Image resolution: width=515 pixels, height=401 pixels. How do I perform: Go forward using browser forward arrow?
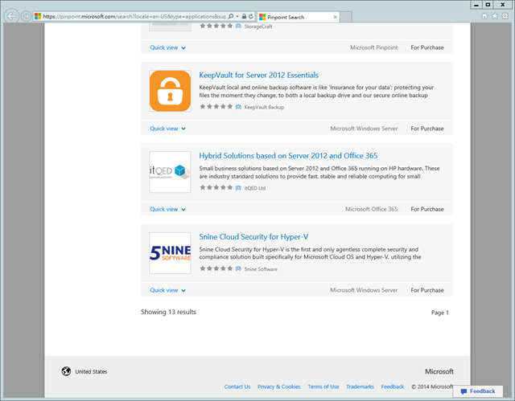pyautogui.click(x=26, y=16)
